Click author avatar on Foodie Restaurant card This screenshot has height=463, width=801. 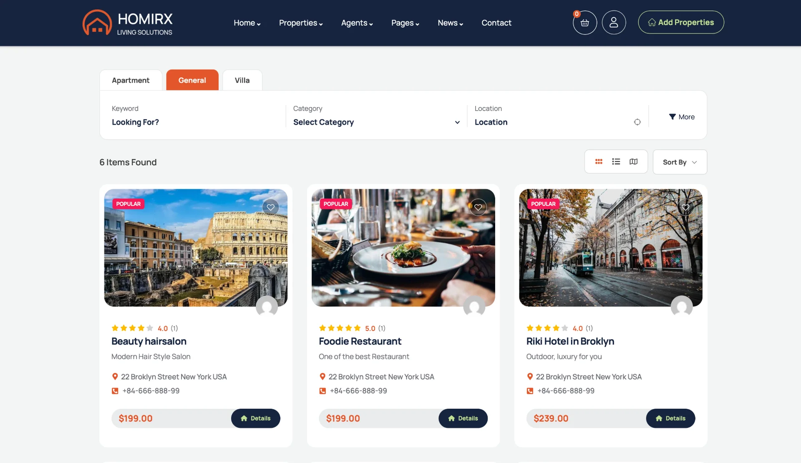coord(474,307)
